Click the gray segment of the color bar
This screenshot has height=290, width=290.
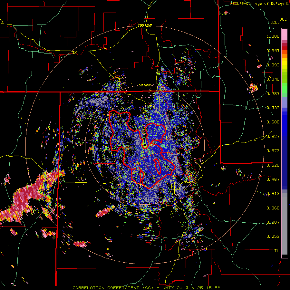pyautogui.click(x=285, y=224)
